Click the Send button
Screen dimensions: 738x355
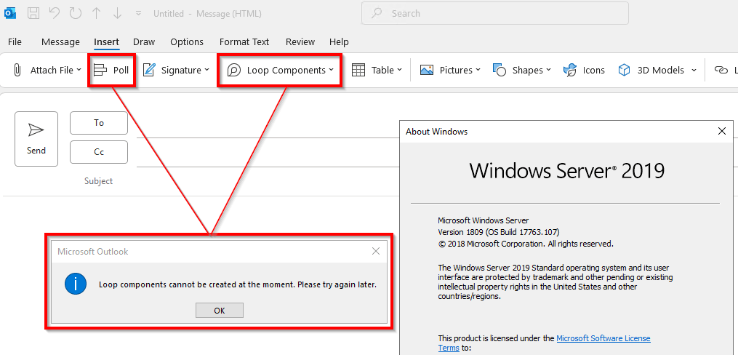click(36, 139)
